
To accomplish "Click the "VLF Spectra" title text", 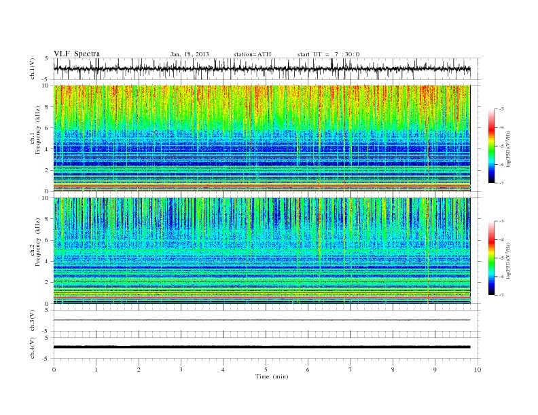I will click(x=77, y=54).
